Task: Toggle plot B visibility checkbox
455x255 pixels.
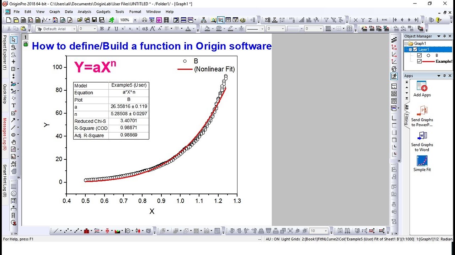Action: click(419, 56)
